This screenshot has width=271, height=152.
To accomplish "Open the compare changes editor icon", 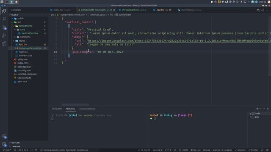I will click(x=258, y=10).
